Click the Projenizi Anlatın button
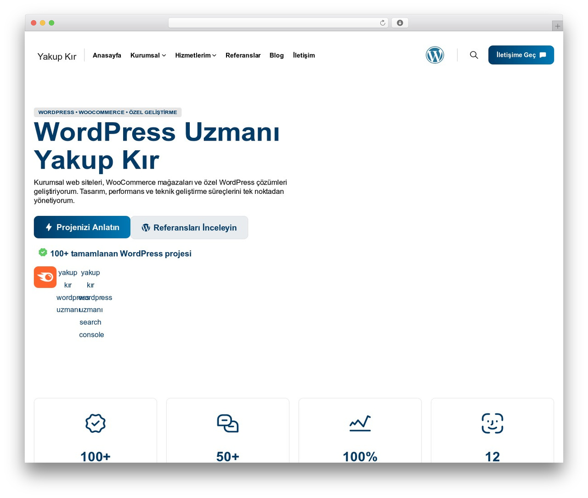This screenshot has height=498, width=588. [82, 227]
